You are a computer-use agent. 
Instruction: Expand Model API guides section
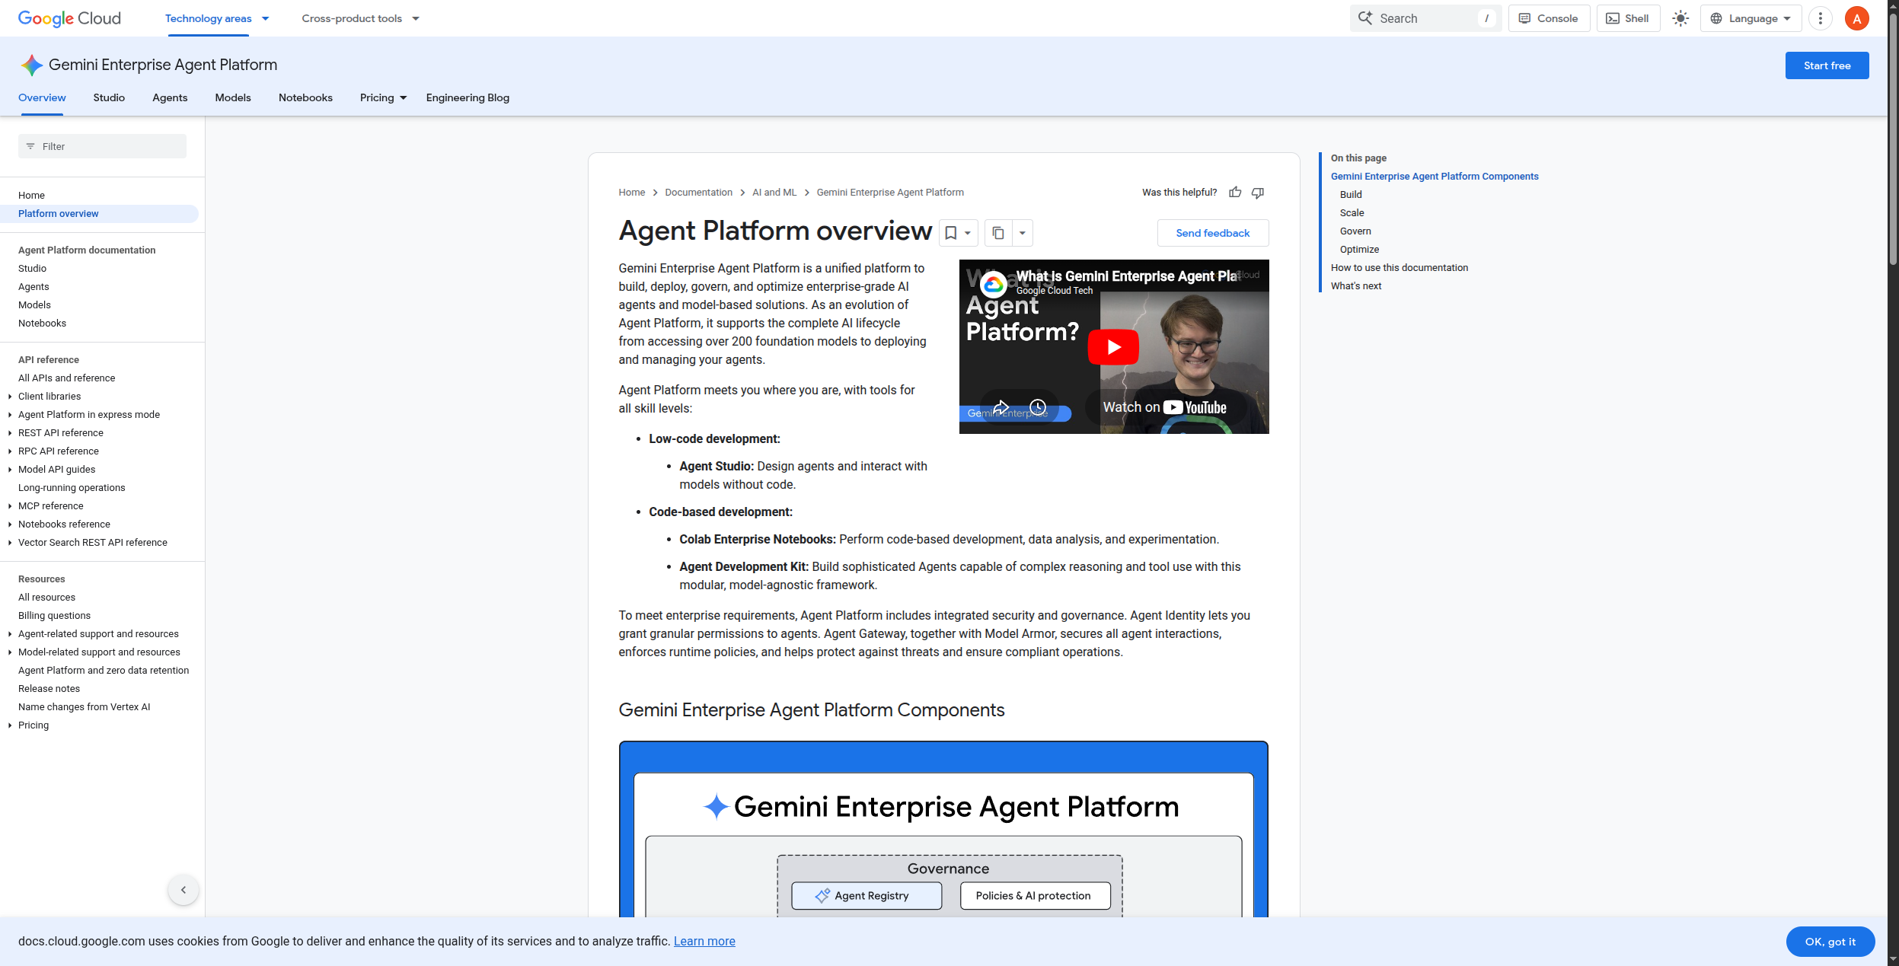pyautogui.click(x=10, y=470)
